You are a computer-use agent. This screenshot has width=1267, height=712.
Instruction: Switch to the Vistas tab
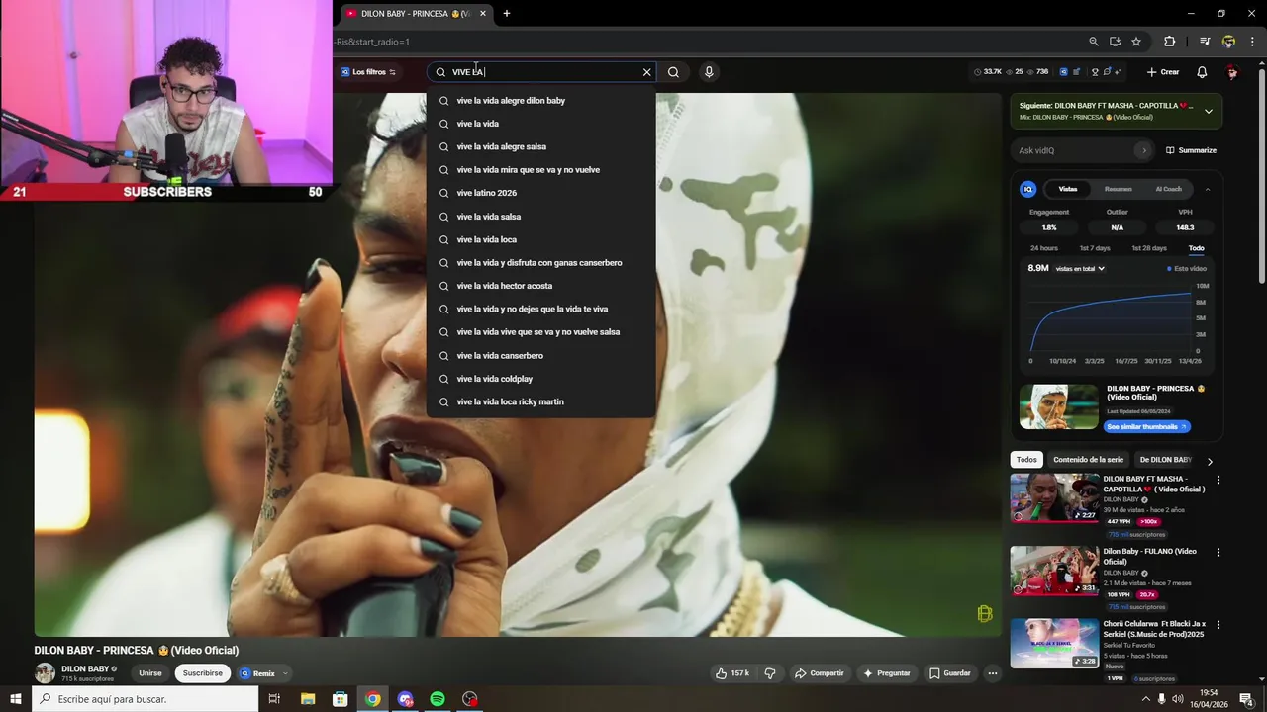pos(1067,189)
